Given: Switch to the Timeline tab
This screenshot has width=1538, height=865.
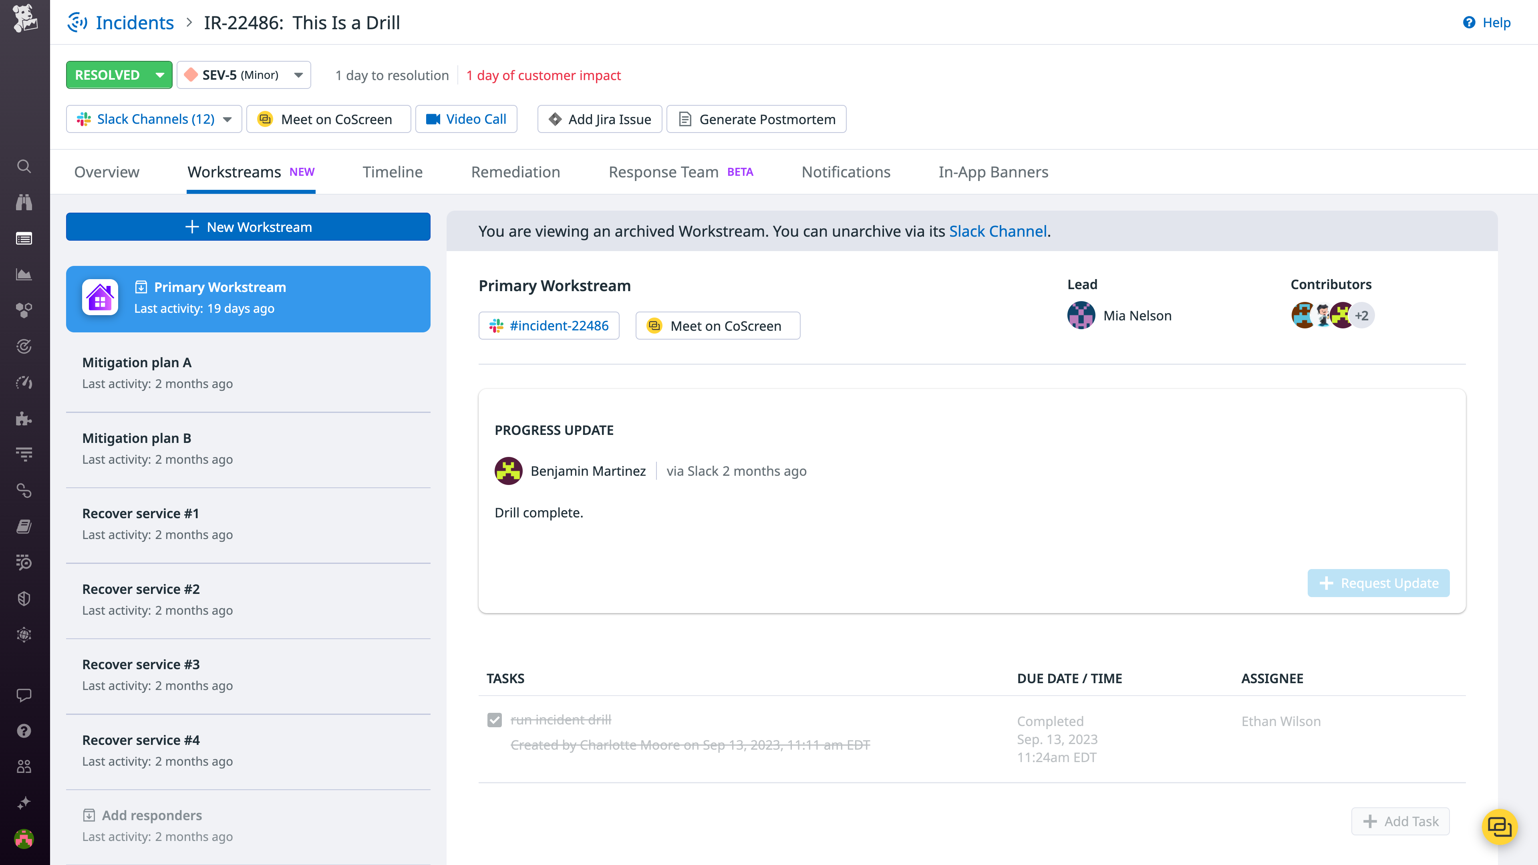Looking at the screenshot, I should click(x=392, y=172).
